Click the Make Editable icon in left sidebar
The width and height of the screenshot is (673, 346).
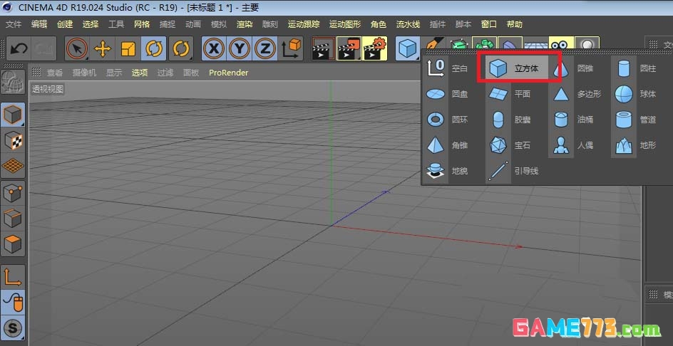(12, 82)
